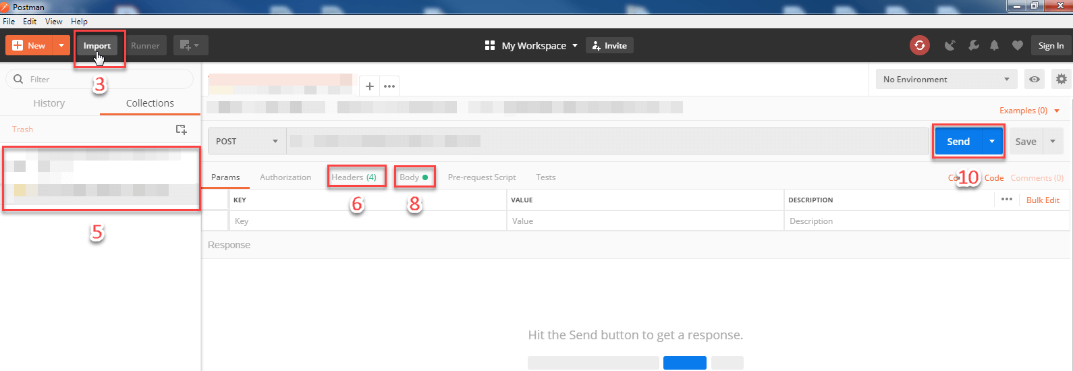Image resolution: width=1073 pixels, height=371 pixels.
Task: Click the heart icon in header
Action: point(1018,45)
